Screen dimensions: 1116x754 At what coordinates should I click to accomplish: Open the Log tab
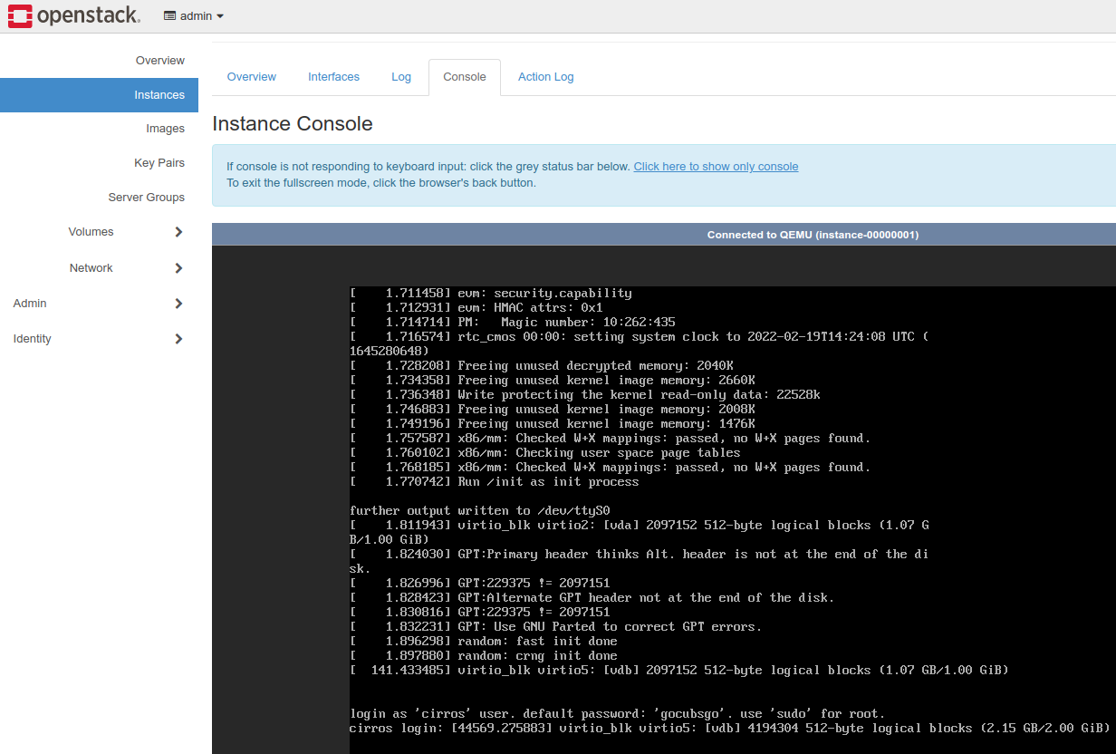401,77
